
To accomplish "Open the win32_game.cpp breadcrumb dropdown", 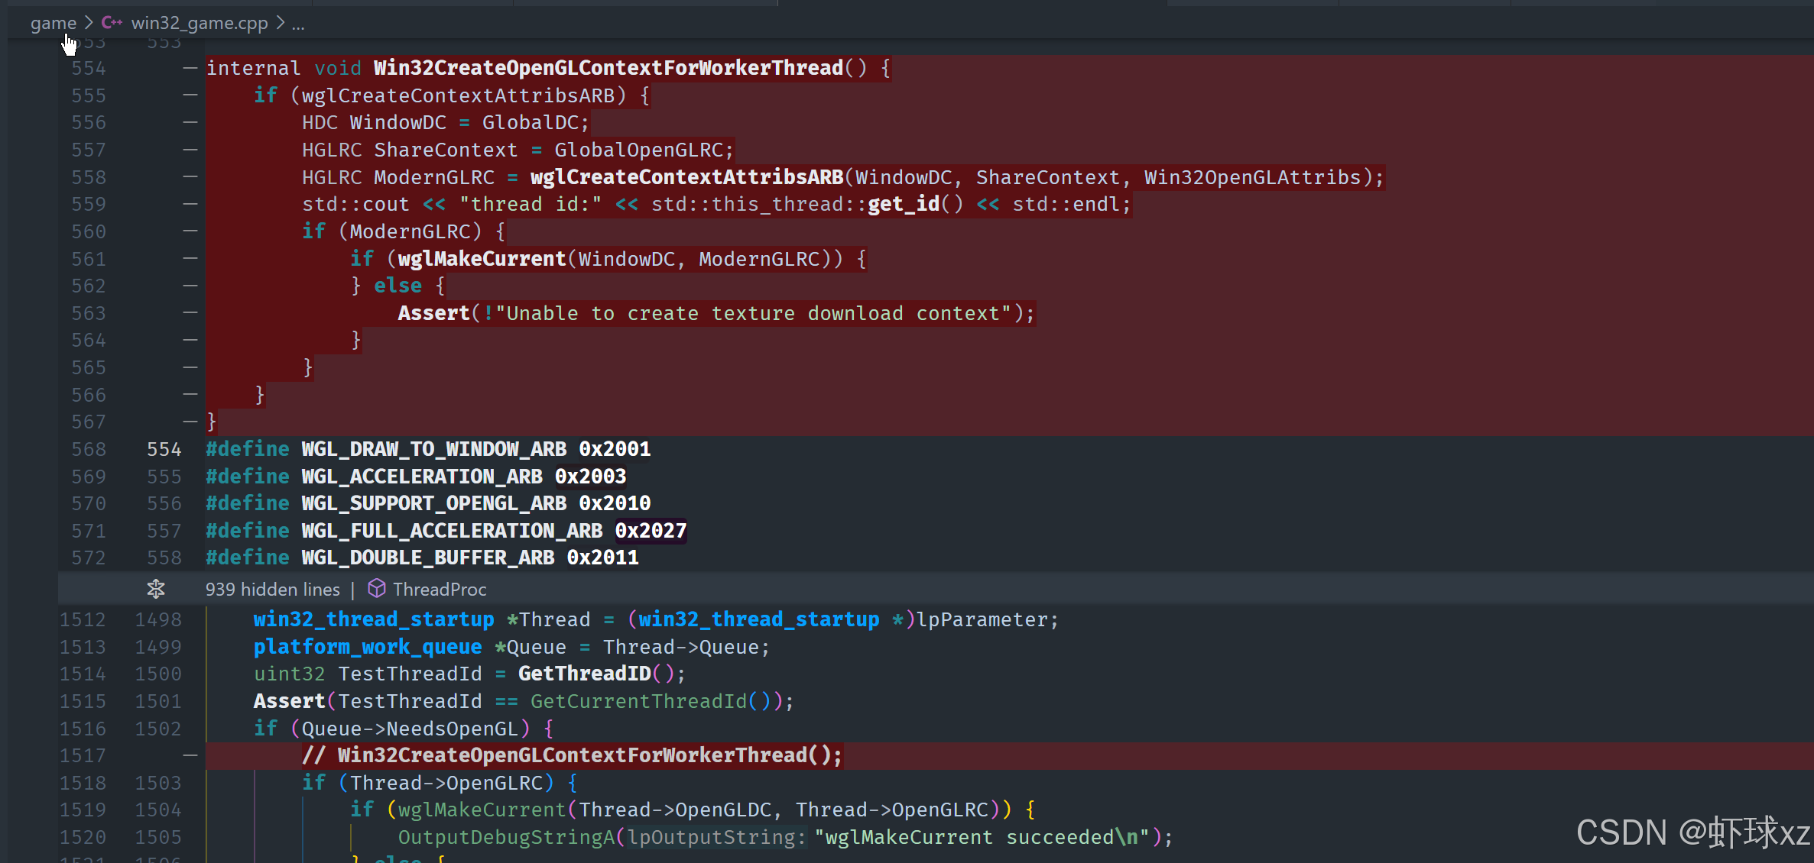I will [199, 23].
